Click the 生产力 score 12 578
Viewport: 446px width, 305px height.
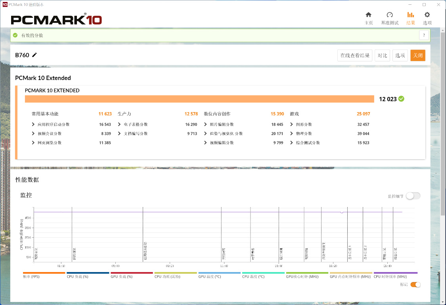point(191,114)
